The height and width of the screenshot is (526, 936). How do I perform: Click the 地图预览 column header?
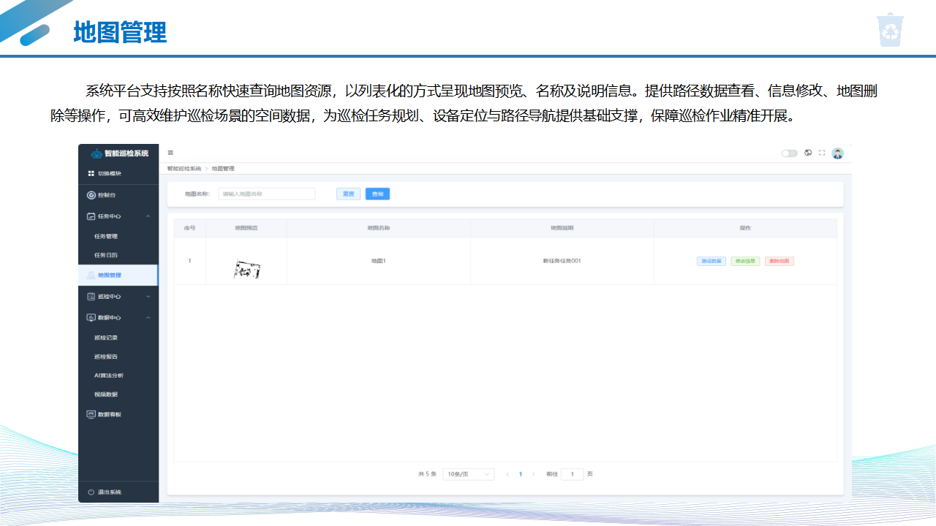[246, 228]
